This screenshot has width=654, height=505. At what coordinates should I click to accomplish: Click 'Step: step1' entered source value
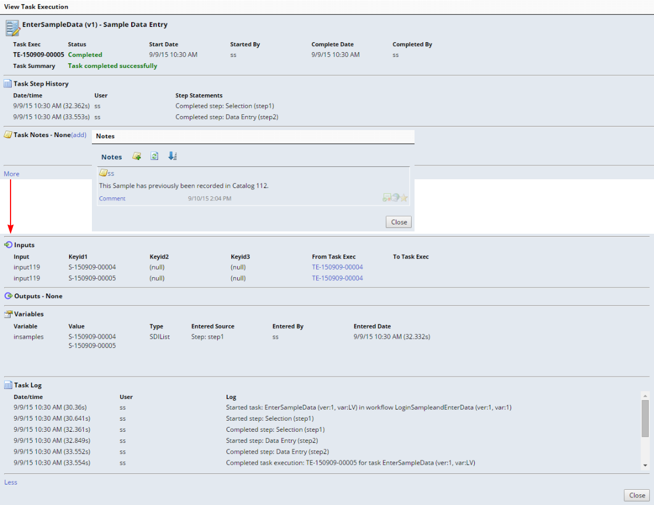click(208, 336)
